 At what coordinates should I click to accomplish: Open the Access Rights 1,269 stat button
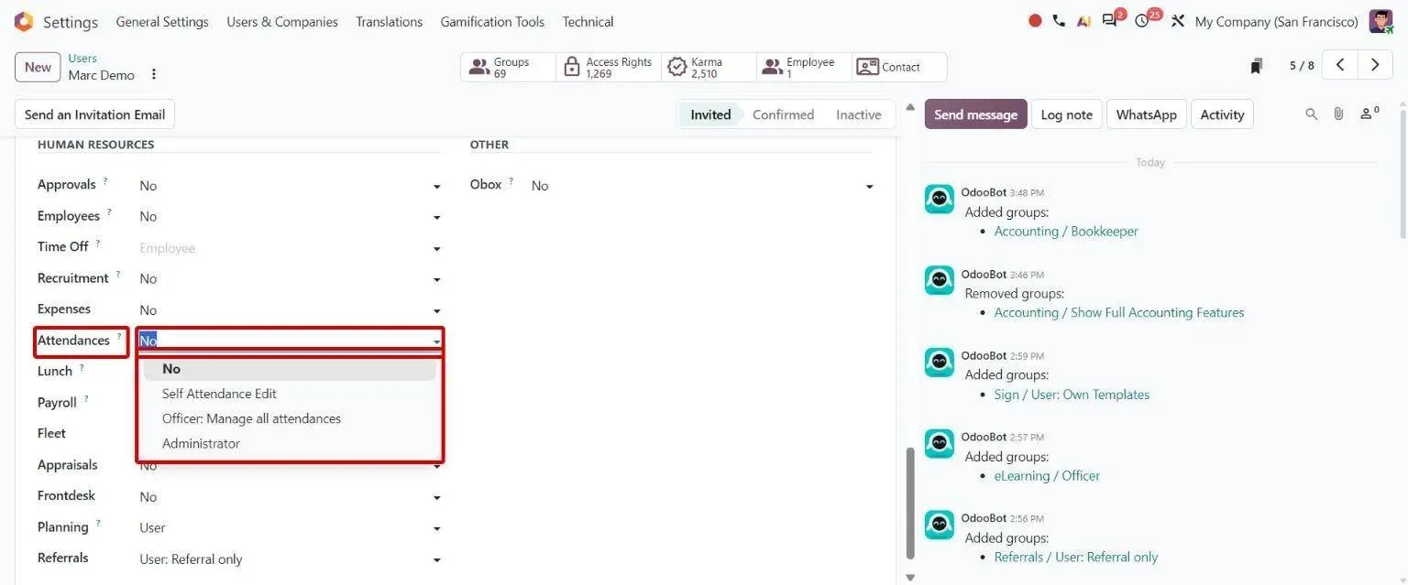point(609,67)
